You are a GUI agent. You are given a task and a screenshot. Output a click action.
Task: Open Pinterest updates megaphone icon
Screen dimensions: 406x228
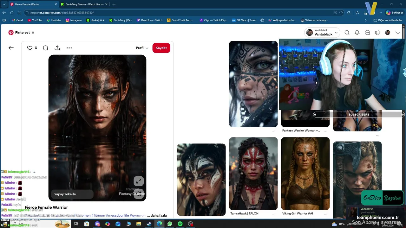377,33
